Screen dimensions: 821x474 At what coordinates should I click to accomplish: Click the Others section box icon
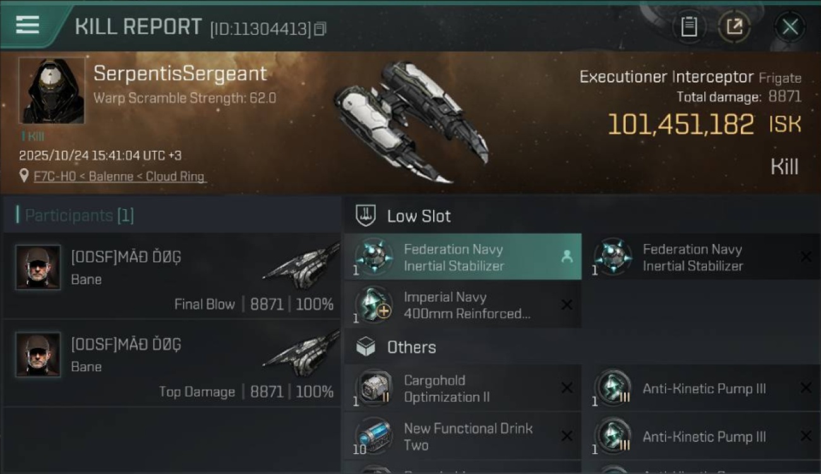pyautogui.click(x=366, y=347)
